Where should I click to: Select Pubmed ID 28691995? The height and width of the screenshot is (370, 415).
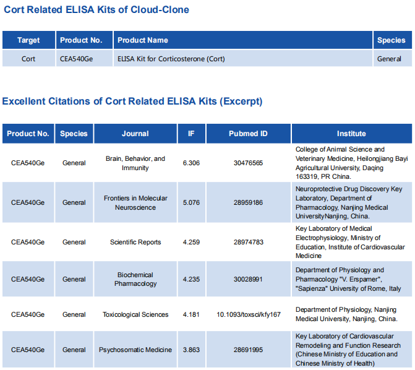pyautogui.click(x=248, y=350)
